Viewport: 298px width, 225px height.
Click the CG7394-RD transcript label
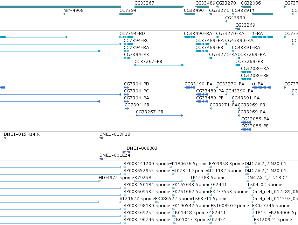click(132, 34)
